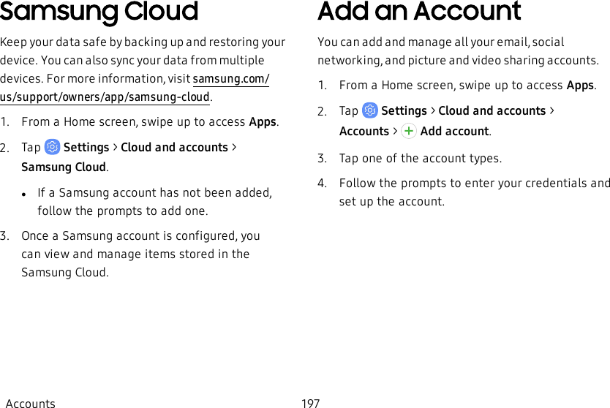Click the bold 'Add account' text
The image size is (610, 408).
click(456, 132)
